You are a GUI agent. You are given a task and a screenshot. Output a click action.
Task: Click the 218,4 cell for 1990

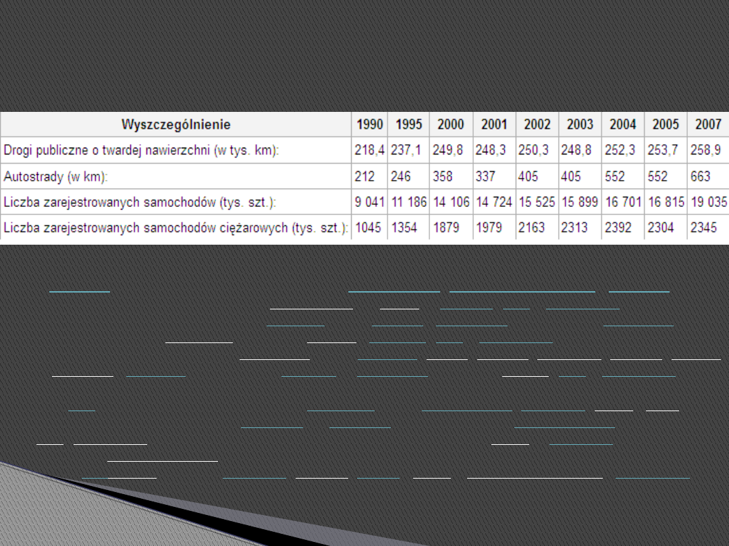(x=369, y=151)
